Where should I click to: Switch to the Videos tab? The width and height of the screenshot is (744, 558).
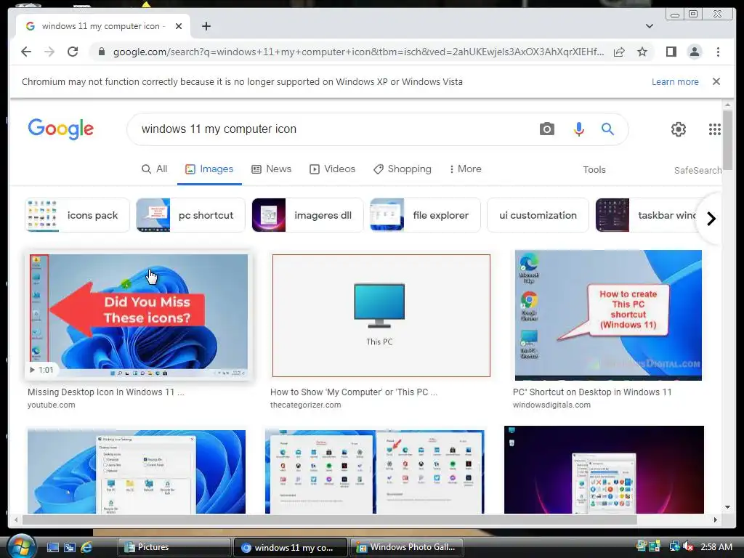[332, 169]
